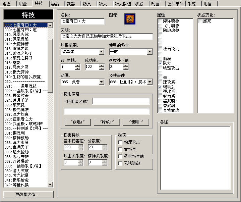Enable the 魂力攻击 attribute
This screenshot has height=202, width=241.
click(x=160, y=49)
